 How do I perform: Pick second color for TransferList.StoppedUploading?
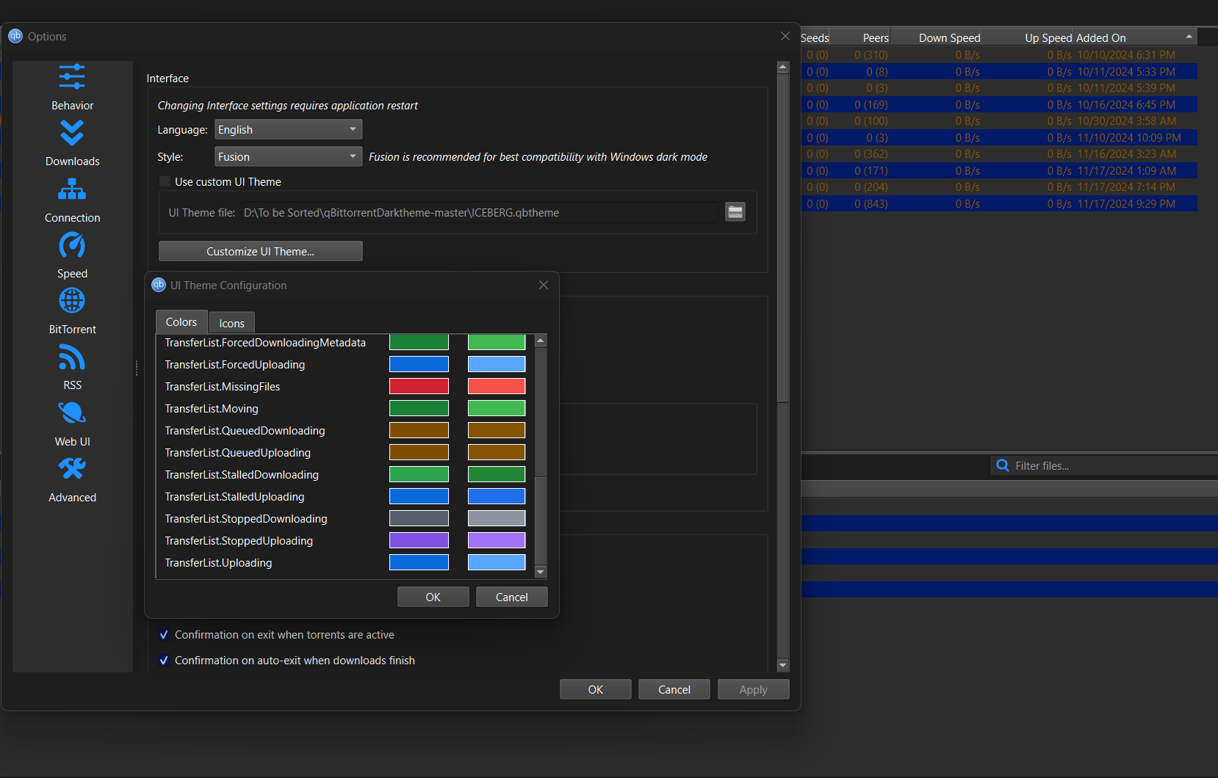(497, 540)
